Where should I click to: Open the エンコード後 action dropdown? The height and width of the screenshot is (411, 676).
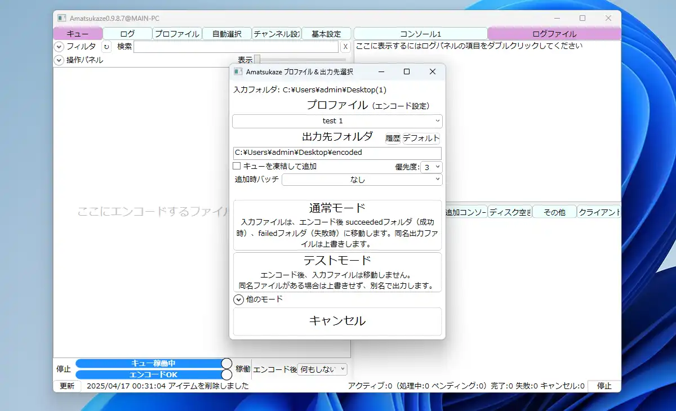(x=323, y=369)
